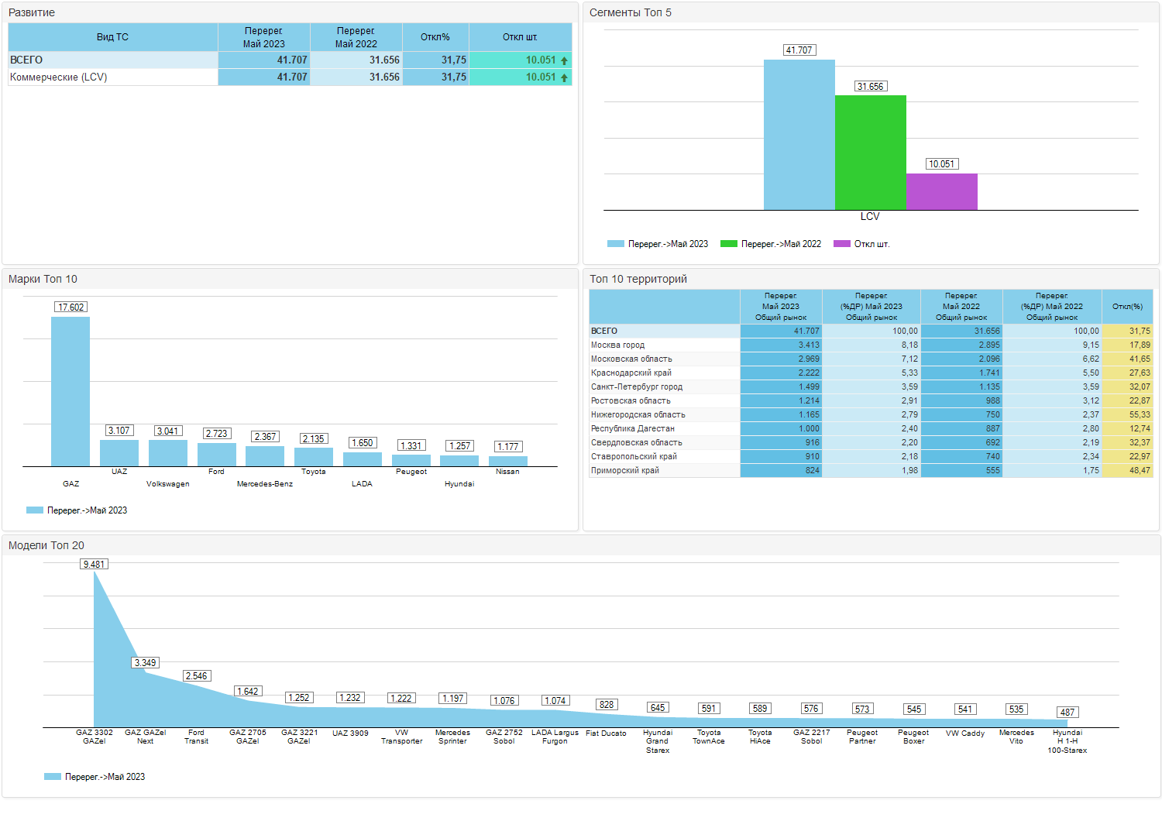Click blue legend swatch Перерег.->Май 2023 in Сегменты
This screenshot has width=1162, height=821.
tap(616, 244)
